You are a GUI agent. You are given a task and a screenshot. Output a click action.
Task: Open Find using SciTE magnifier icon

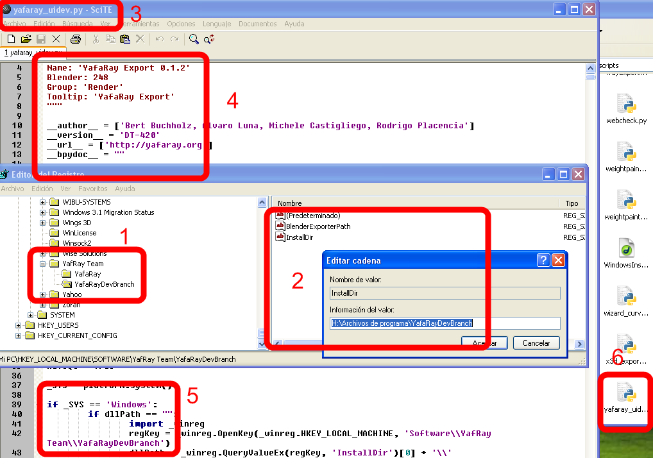click(x=194, y=39)
